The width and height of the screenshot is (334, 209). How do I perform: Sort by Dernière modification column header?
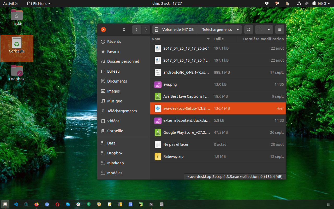pos(263,39)
